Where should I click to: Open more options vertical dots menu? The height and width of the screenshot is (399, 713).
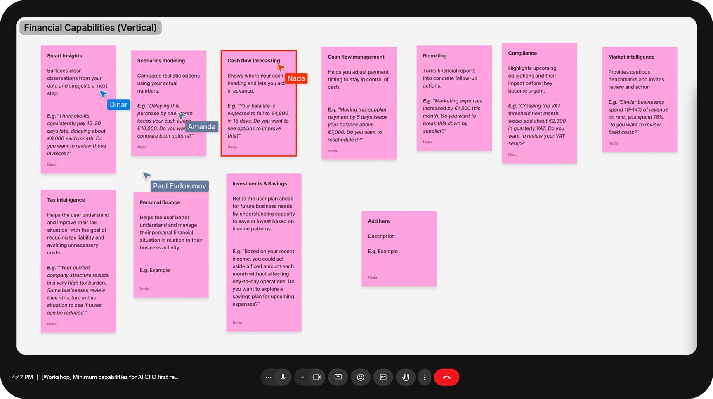point(425,377)
